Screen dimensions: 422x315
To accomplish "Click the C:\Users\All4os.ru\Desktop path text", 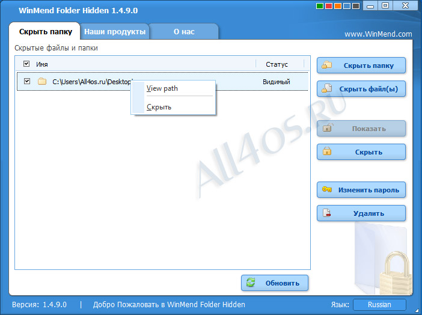I will pyautogui.click(x=91, y=82).
